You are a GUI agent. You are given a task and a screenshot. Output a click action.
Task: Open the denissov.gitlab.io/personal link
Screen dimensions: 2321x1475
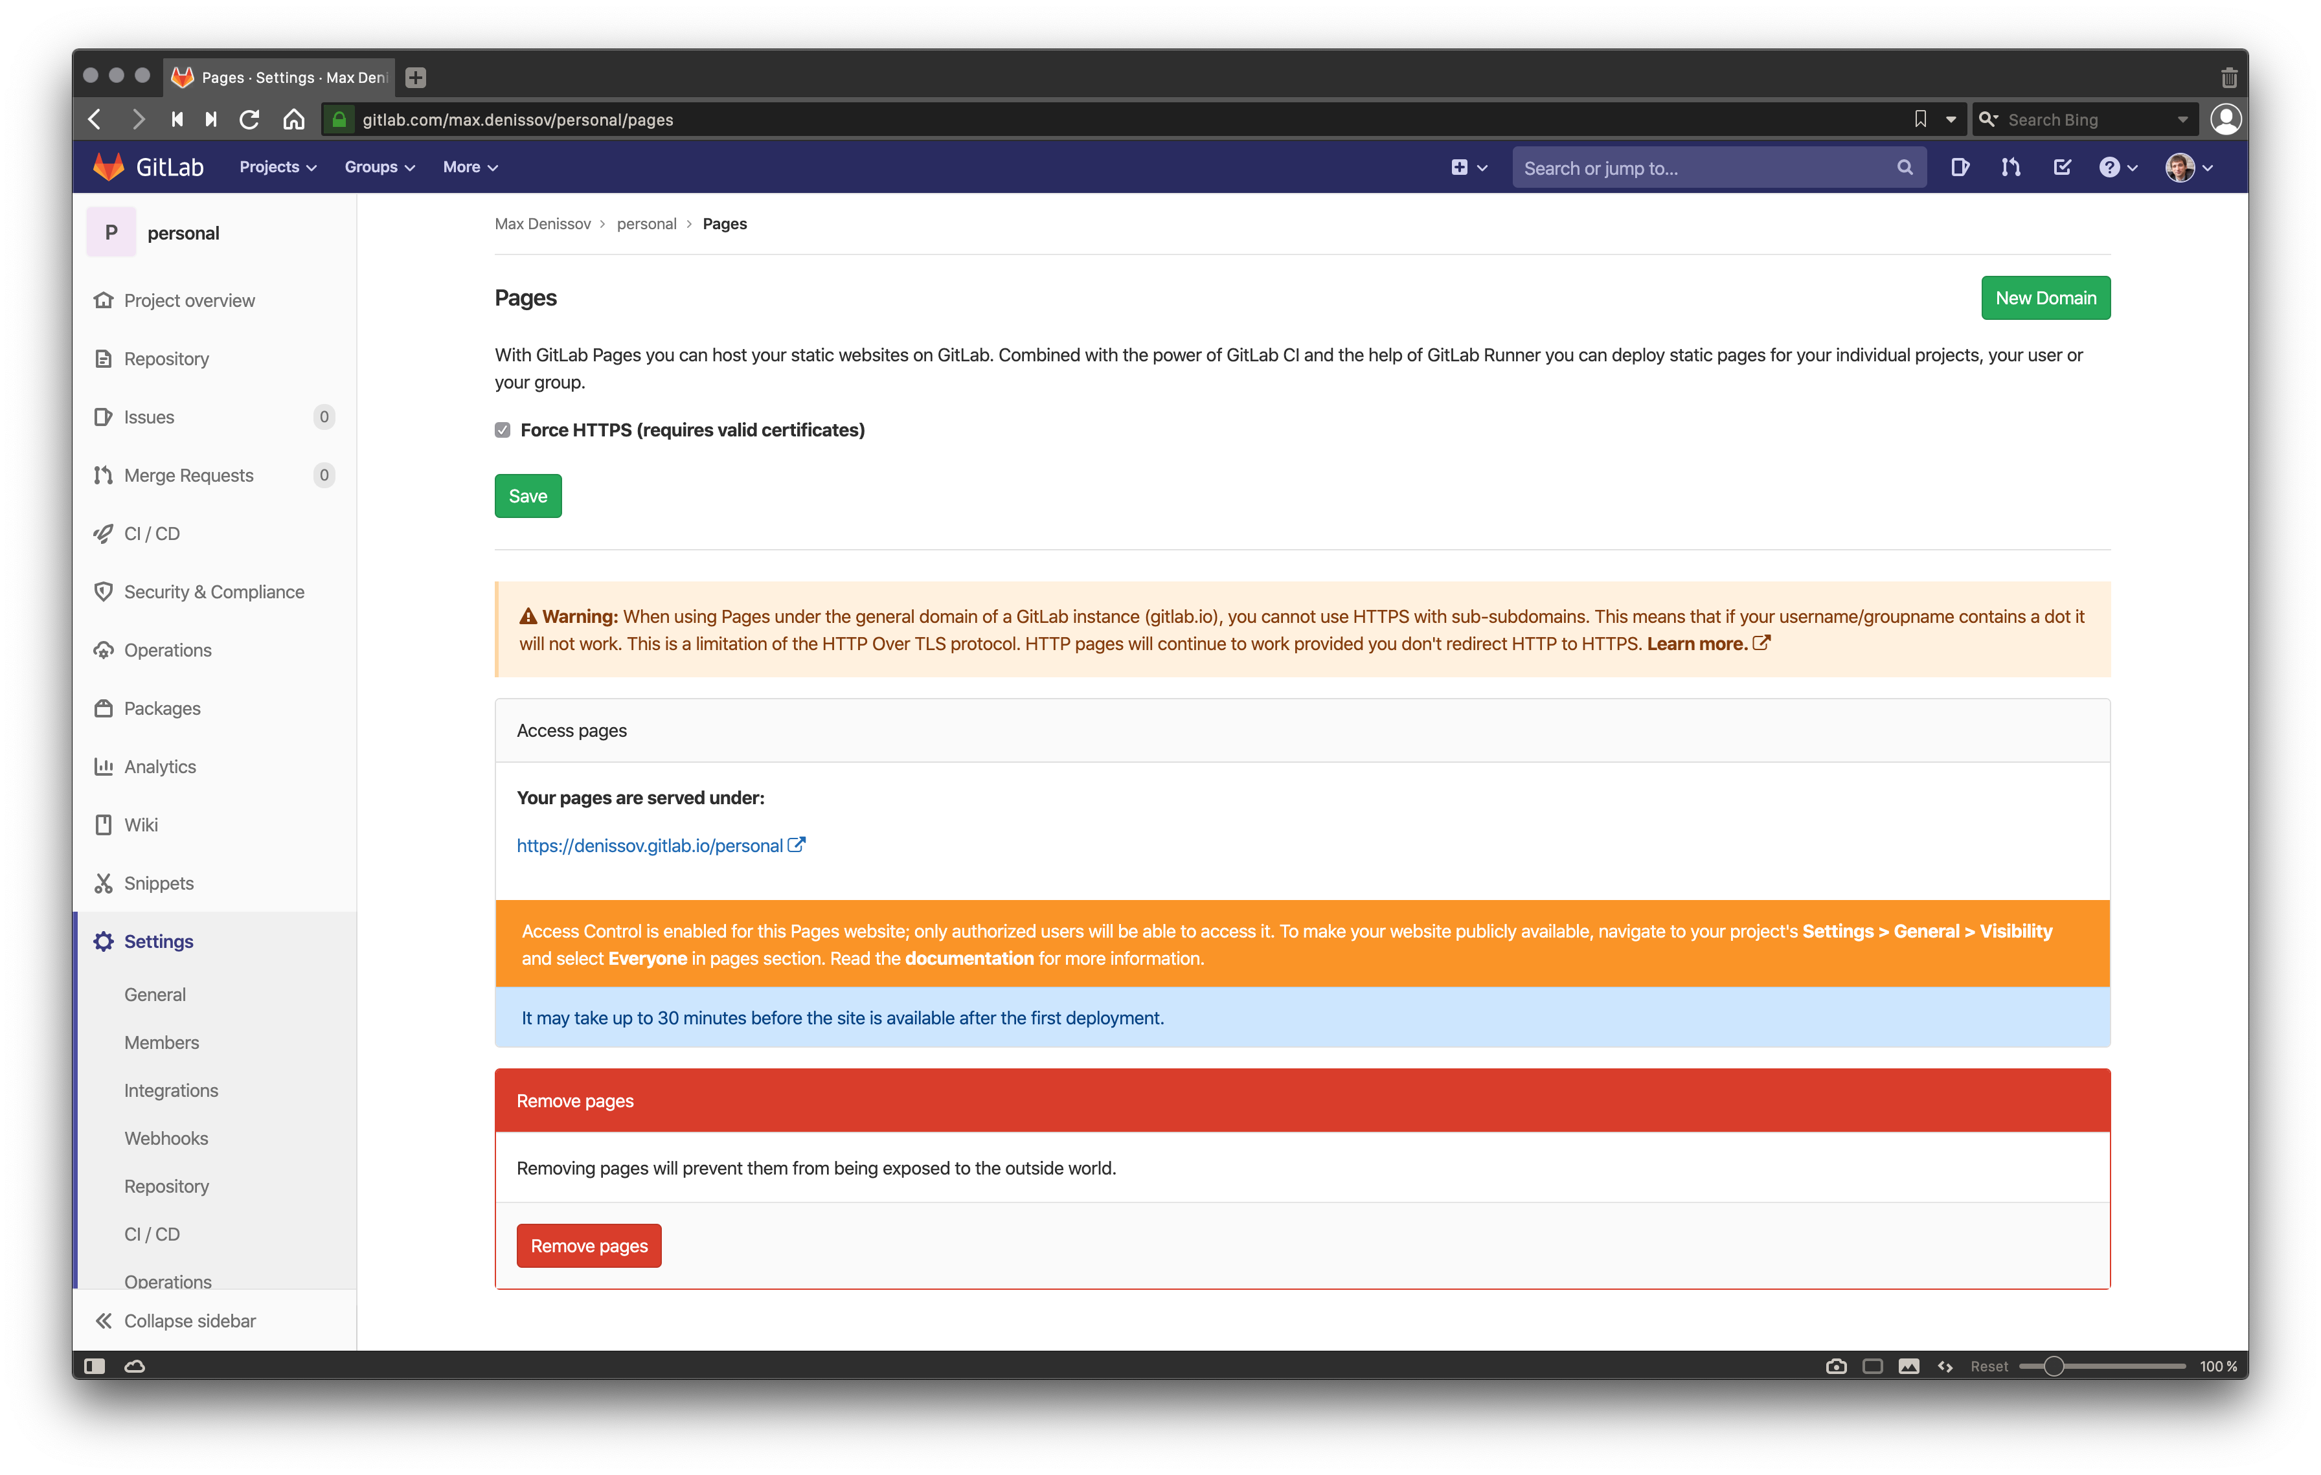[x=661, y=845]
